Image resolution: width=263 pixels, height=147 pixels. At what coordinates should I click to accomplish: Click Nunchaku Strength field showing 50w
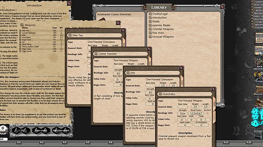pyautogui.click(x=183, y=114)
